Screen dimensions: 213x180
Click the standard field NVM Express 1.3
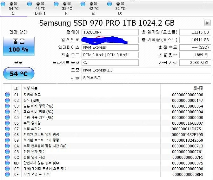pos(146,70)
